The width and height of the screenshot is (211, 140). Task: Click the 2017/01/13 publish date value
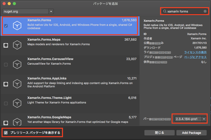tap(199, 43)
